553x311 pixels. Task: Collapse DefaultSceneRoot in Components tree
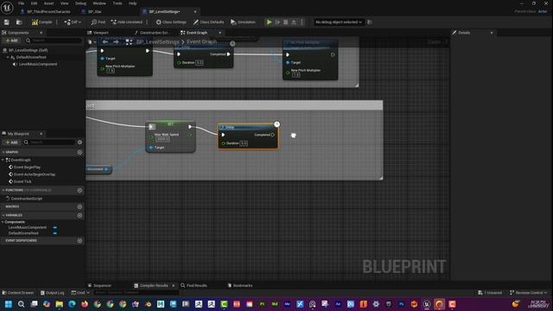tap(8, 57)
